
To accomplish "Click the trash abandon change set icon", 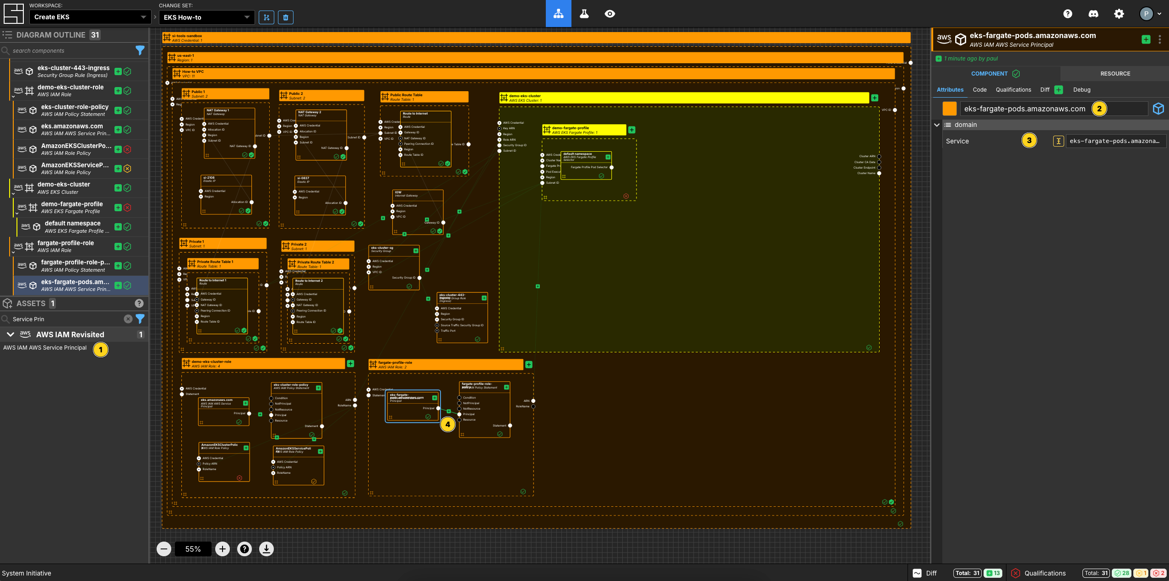I will [286, 17].
